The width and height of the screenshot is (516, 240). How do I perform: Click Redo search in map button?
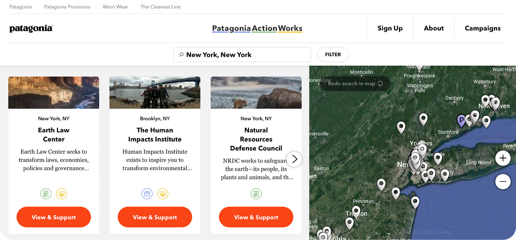pyautogui.click(x=355, y=84)
